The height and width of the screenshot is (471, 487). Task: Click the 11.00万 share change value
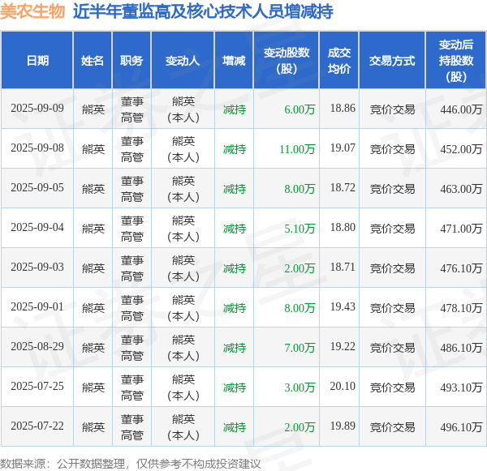(x=297, y=149)
